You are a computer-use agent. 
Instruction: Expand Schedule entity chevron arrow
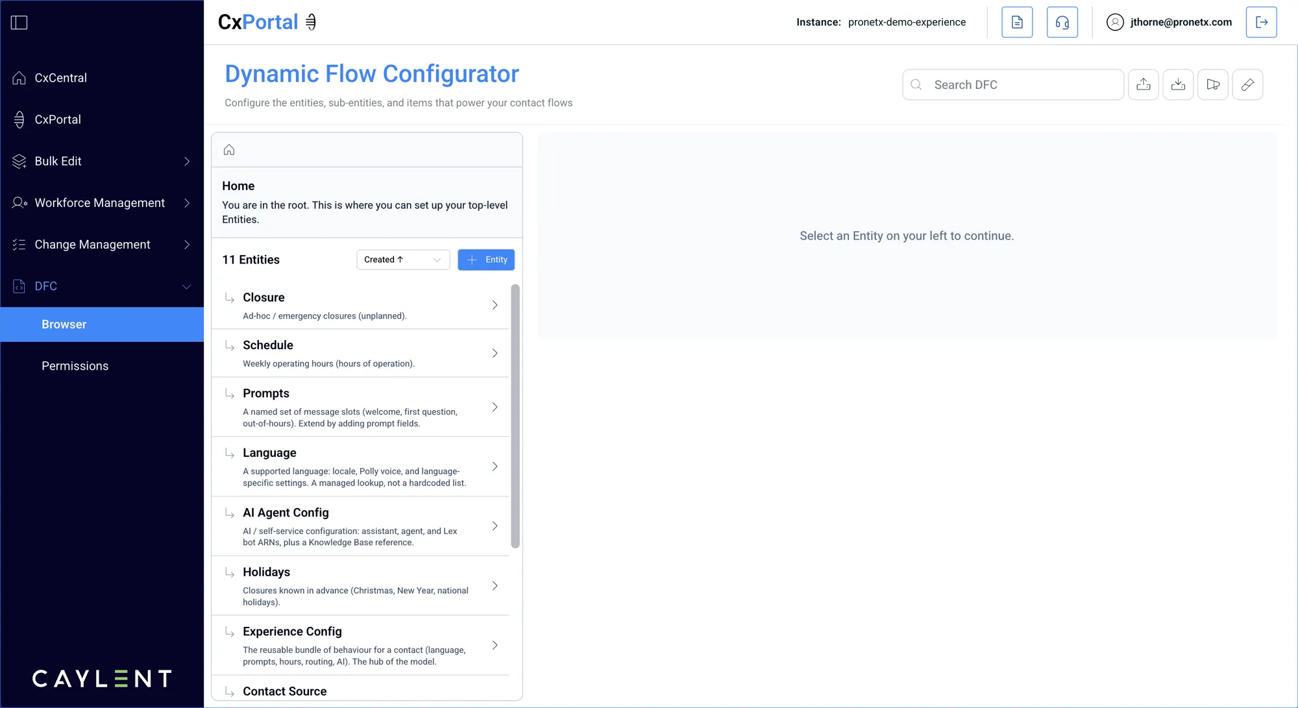[495, 354]
